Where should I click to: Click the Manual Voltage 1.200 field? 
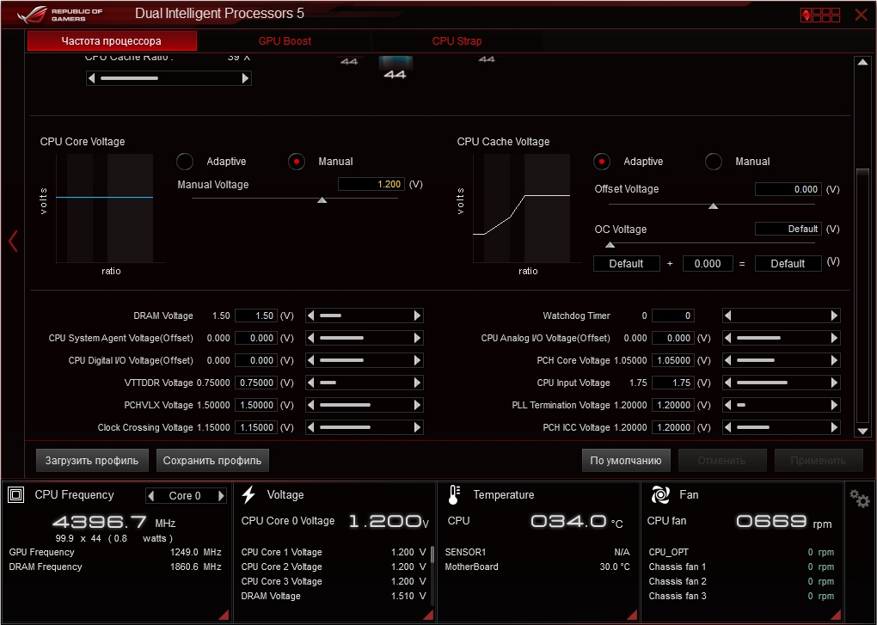[x=371, y=184]
